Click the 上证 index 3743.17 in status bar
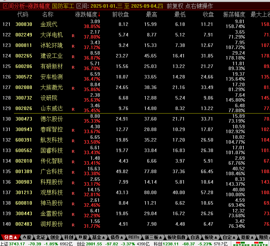 (x=17, y=244)
